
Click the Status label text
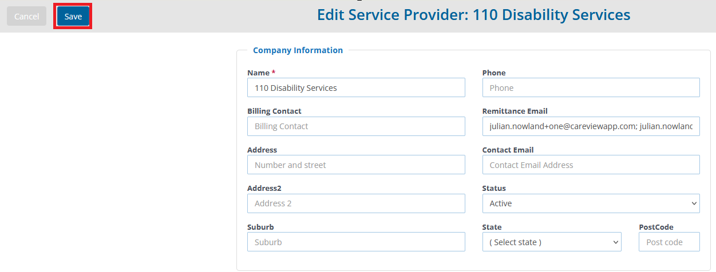pos(494,189)
